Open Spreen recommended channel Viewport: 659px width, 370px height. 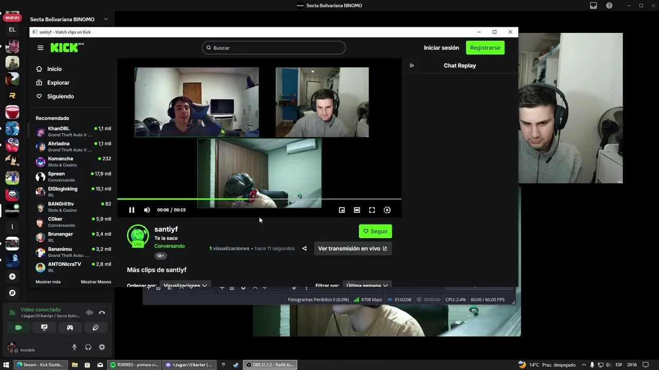click(x=73, y=177)
